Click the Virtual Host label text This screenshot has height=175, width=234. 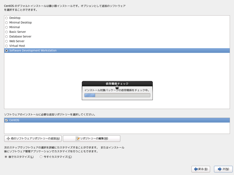17,46
